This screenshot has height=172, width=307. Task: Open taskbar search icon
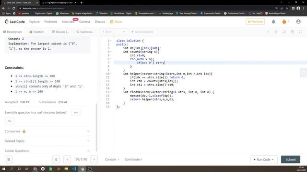12,169
